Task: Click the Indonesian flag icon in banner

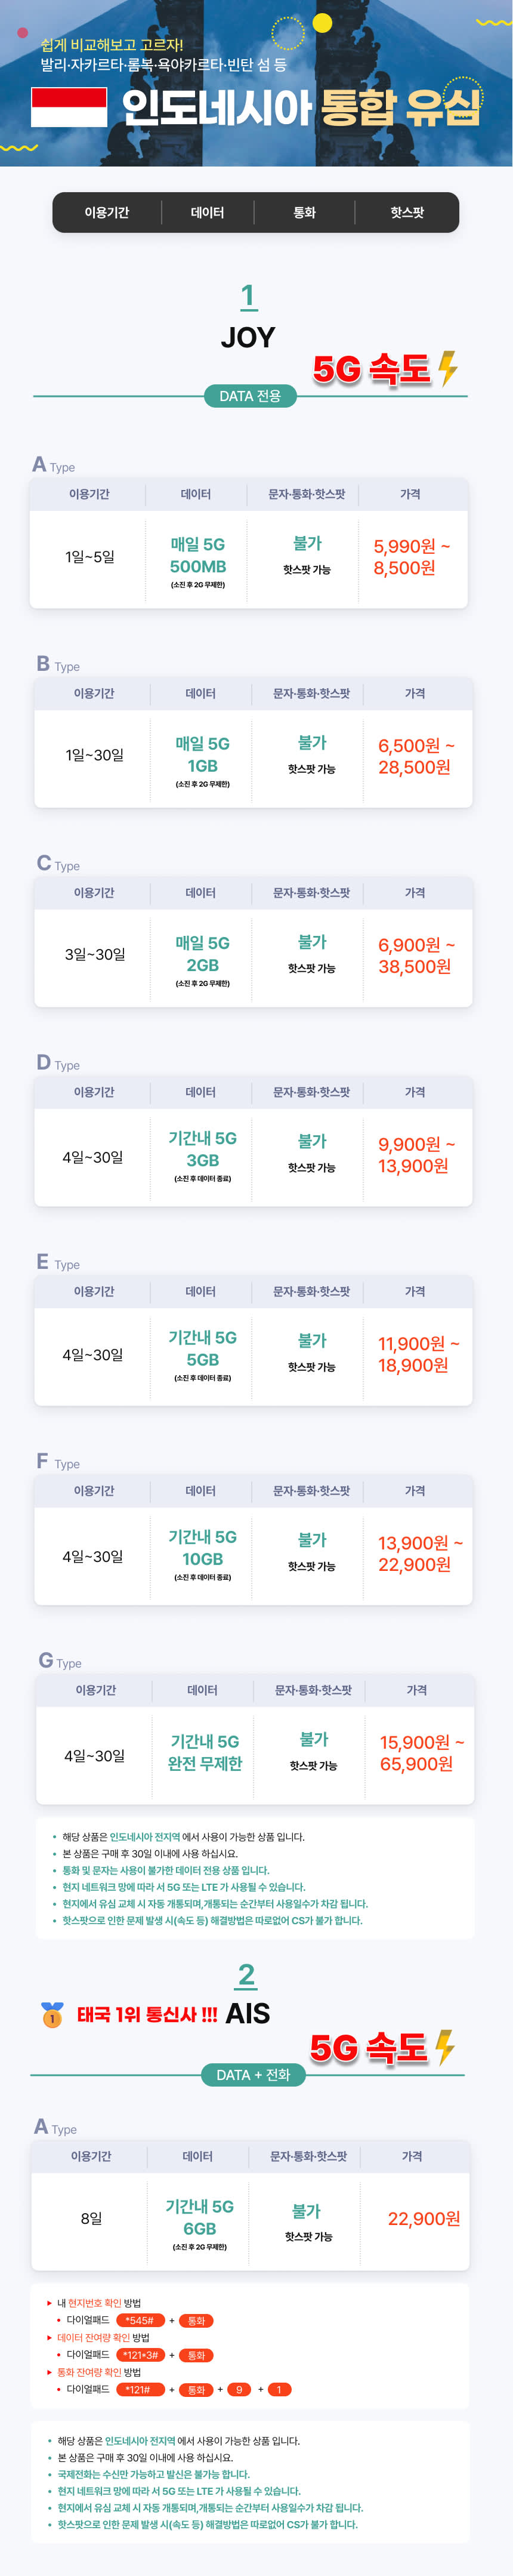Action: (x=68, y=107)
